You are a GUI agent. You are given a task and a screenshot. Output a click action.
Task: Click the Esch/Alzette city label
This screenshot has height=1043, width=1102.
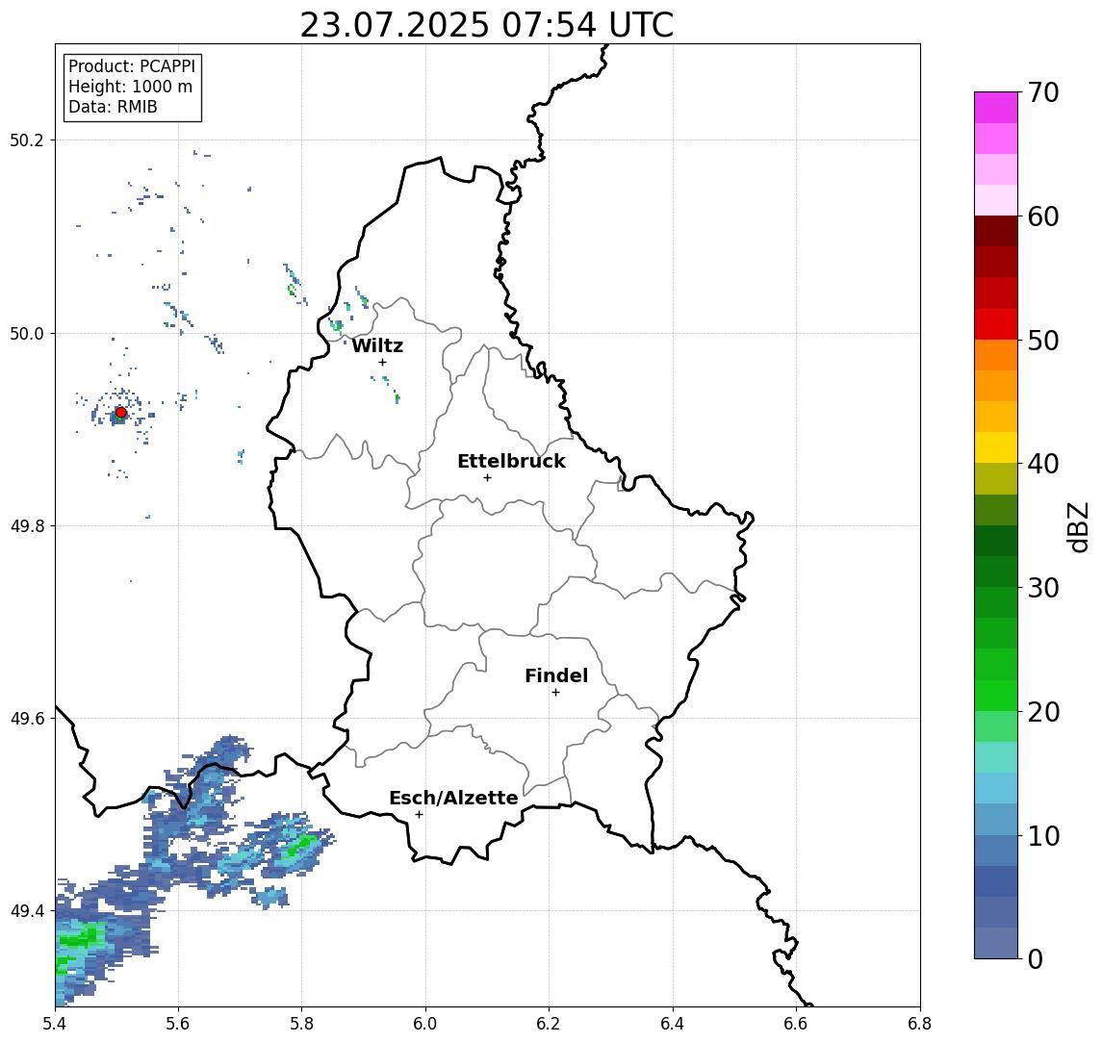pos(453,798)
